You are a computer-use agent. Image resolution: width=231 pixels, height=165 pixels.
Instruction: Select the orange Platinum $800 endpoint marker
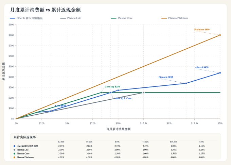pos(220,35)
